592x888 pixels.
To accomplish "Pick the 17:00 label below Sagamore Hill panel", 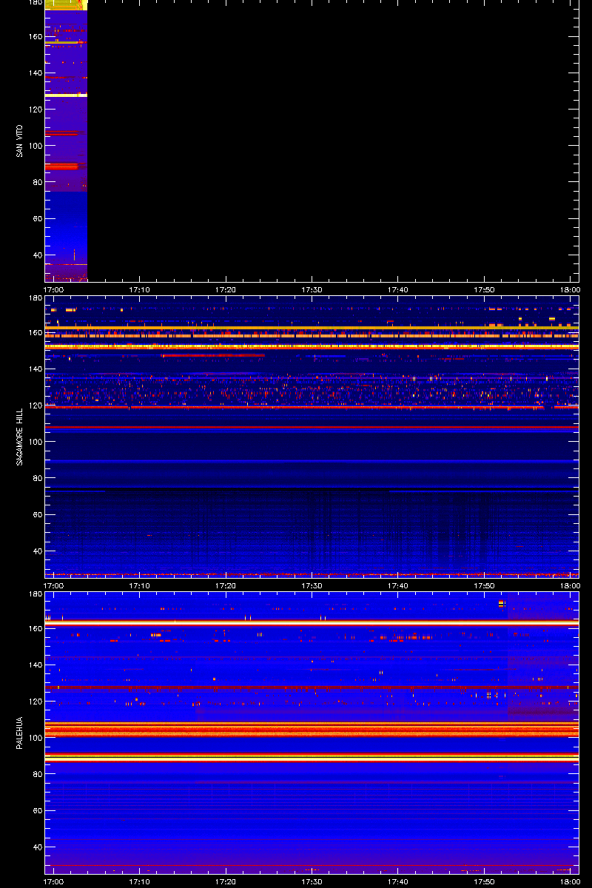I will (x=54, y=586).
